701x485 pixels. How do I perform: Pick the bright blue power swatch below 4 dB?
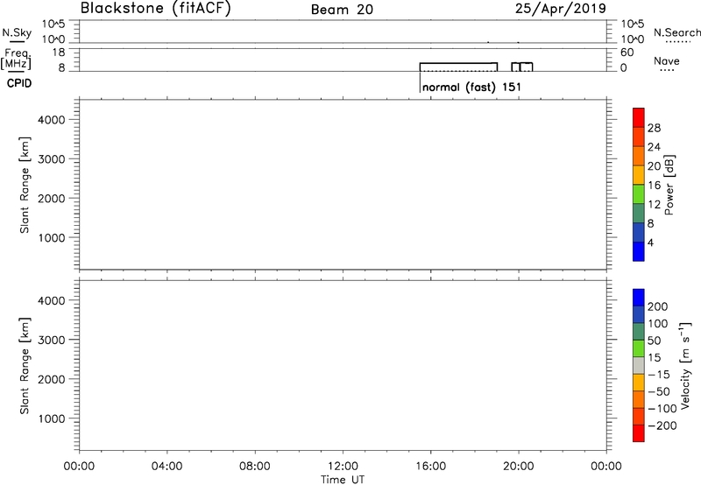[639, 251]
